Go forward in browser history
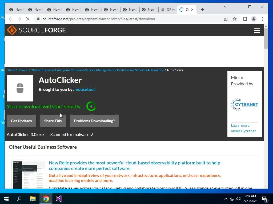 point(19,19)
